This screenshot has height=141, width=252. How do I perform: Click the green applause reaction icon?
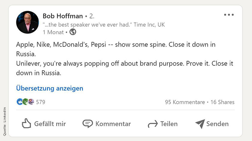(25, 102)
